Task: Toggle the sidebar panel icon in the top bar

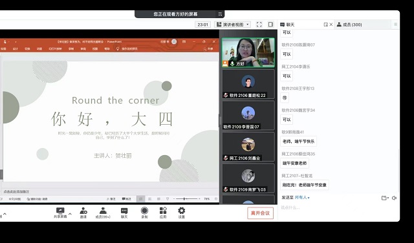Action: click(270, 25)
